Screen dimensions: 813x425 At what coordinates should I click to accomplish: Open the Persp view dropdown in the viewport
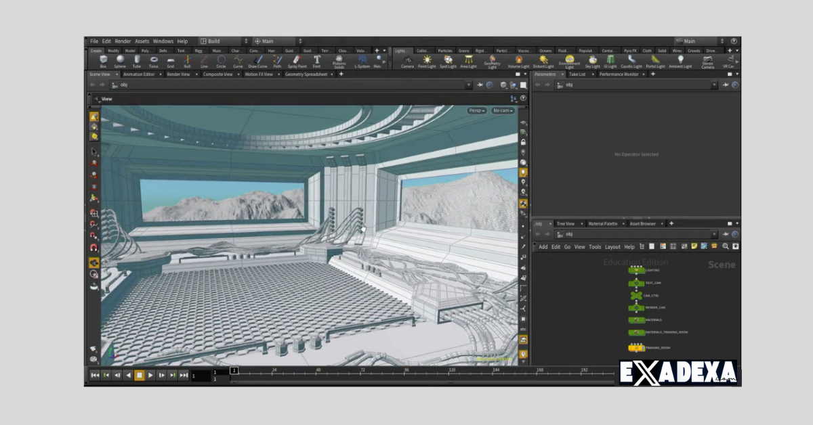[x=477, y=110]
